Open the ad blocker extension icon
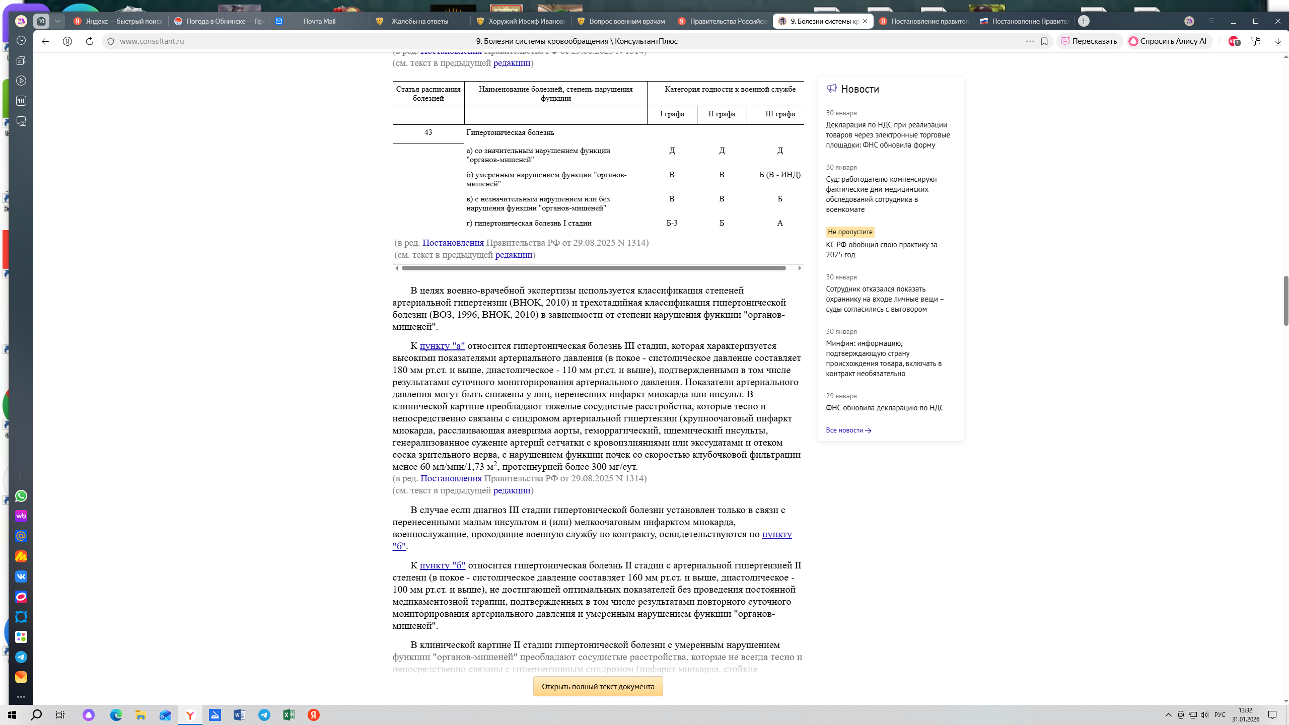 pyautogui.click(x=1234, y=41)
